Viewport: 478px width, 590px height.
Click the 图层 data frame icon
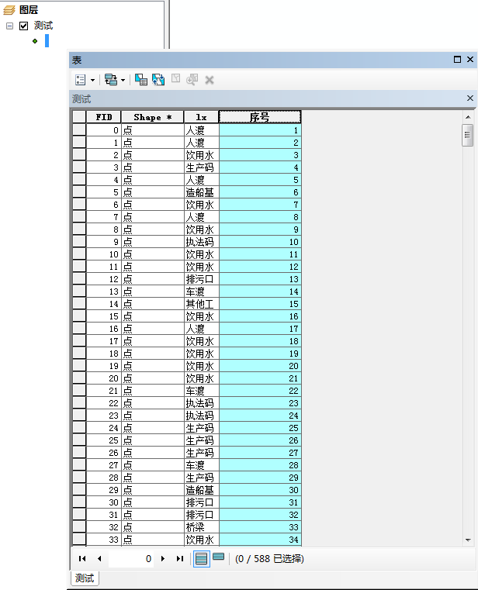click(9, 10)
